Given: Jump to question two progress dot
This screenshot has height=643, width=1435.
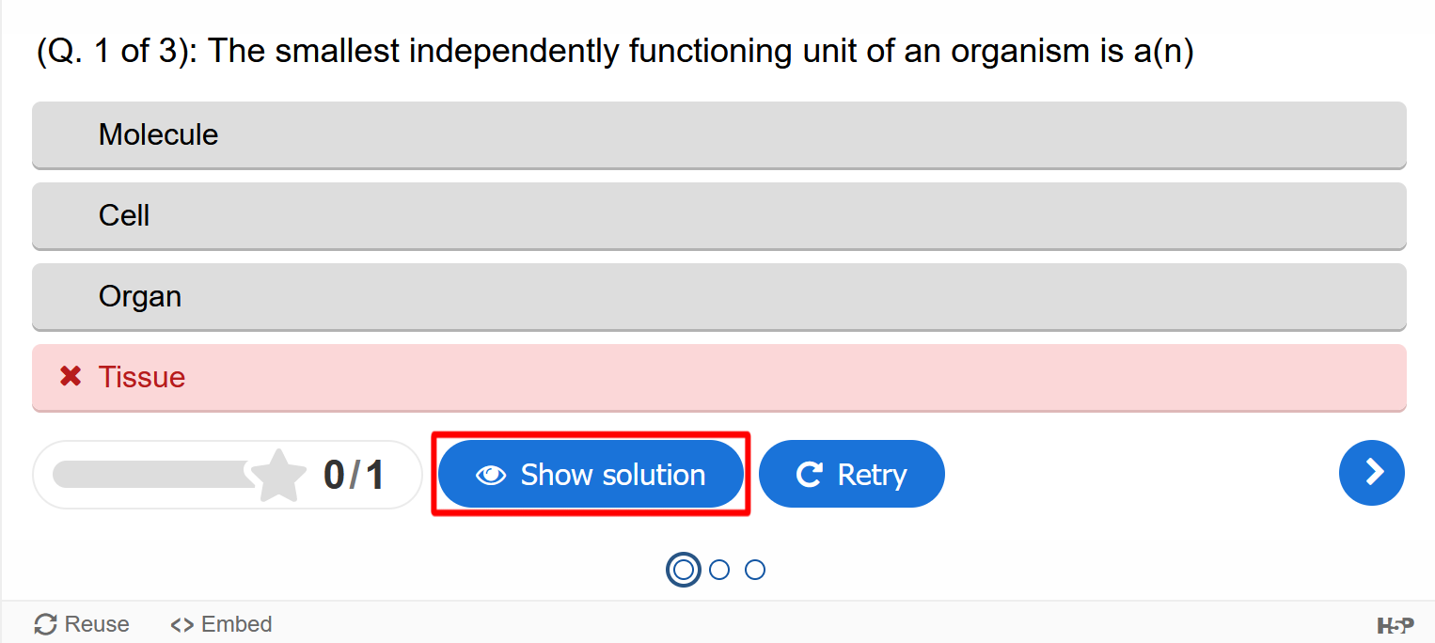Looking at the screenshot, I should pyautogui.click(x=719, y=570).
